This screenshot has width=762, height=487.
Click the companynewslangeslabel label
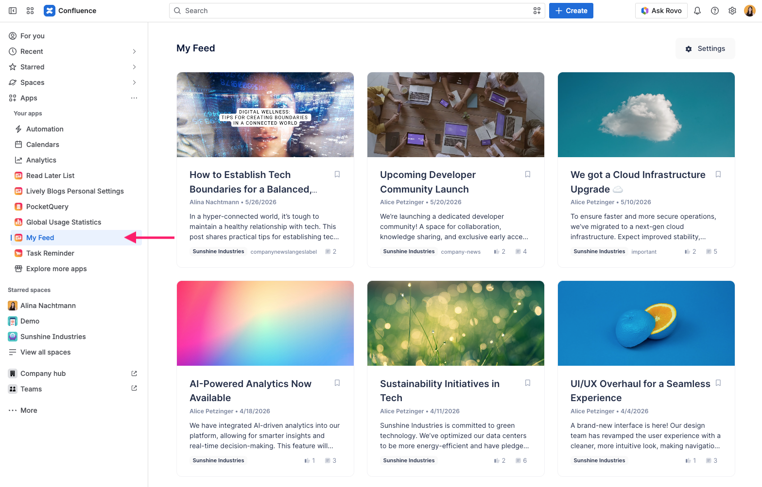(284, 252)
